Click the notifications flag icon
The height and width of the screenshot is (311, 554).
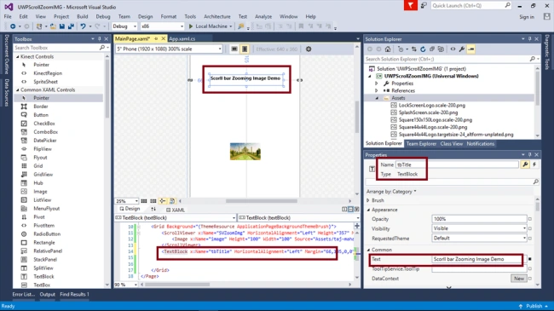click(411, 6)
